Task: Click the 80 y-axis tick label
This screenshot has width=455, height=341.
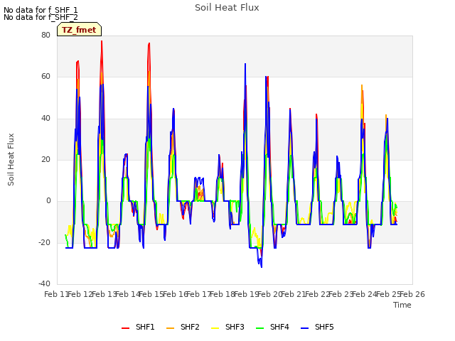Action: tap(45, 35)
